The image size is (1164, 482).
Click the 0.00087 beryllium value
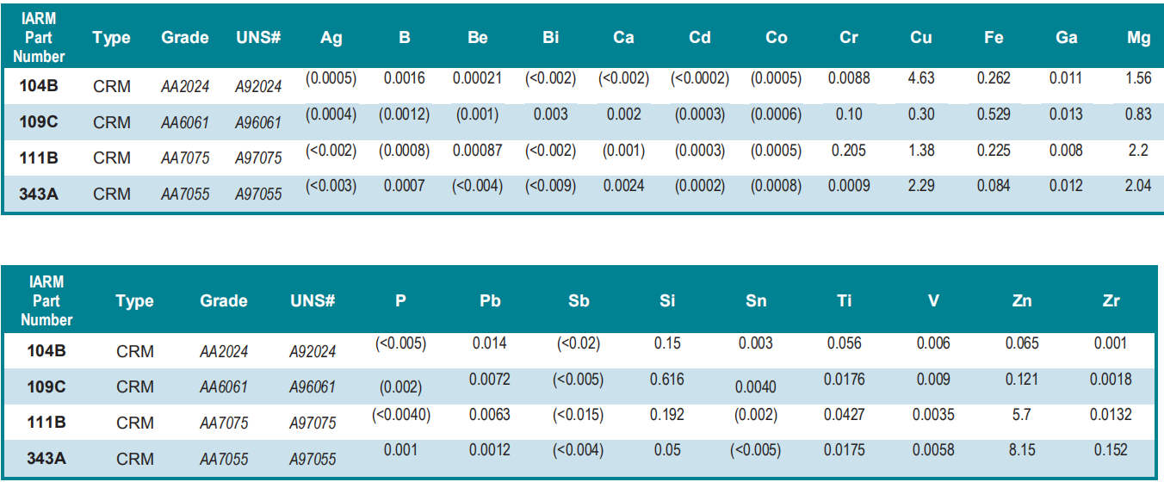click(478, 151)
